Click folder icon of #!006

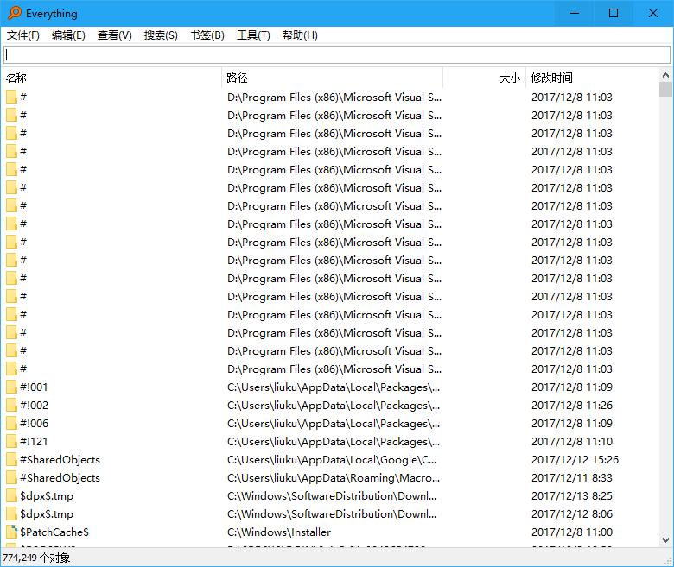coord(11,423)
